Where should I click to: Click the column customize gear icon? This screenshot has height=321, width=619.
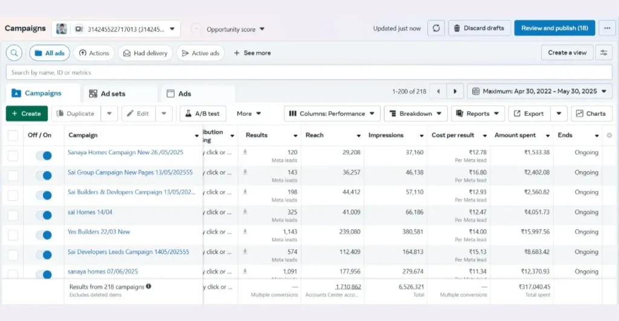[609, 135]
